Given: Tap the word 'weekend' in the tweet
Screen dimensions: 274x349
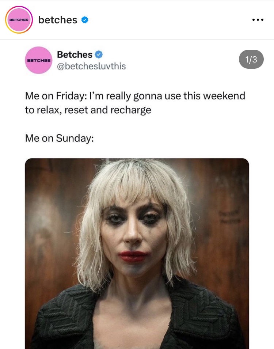Looking at the screenshot, I should tap(224, 96).
